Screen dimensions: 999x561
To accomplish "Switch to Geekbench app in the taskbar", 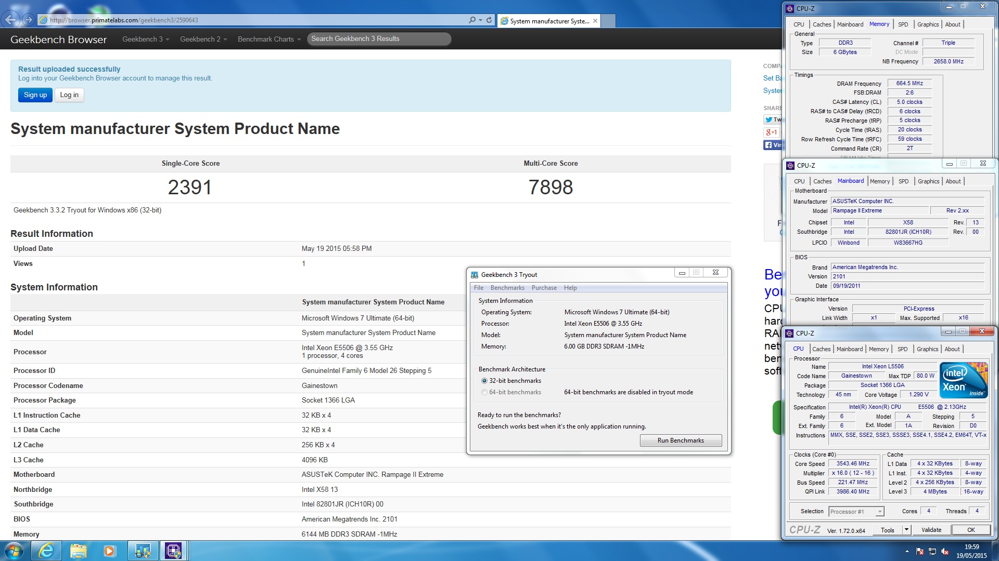I will 143,551.
